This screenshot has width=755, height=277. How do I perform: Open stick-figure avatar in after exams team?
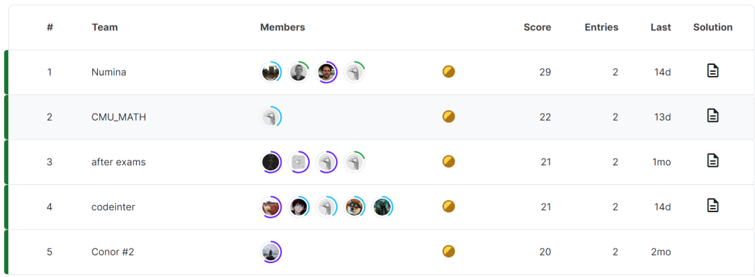coord(271,162)
